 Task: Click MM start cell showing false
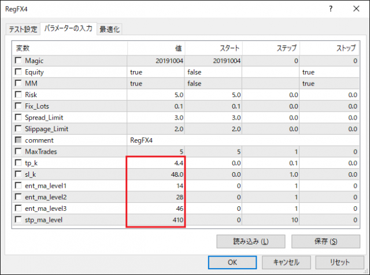tap(213, 84)
